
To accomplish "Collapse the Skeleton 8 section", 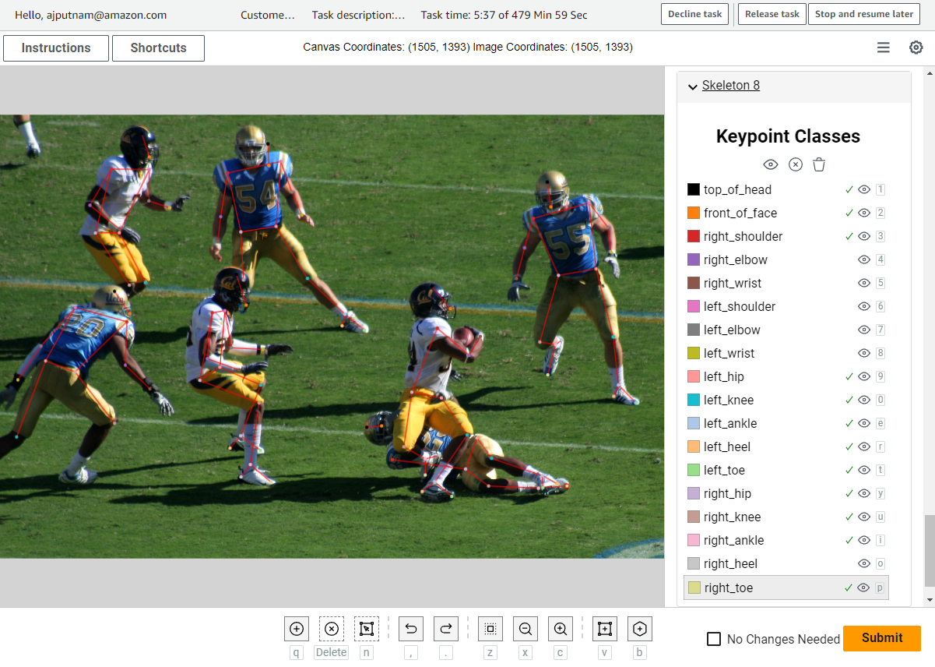I will [692, 86].
